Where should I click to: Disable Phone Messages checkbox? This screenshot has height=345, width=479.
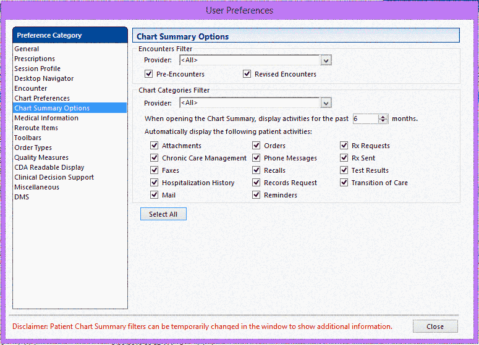click(256, 158)
